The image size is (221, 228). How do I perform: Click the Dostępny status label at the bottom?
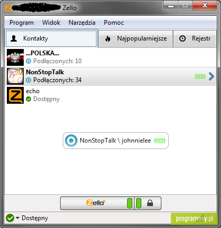pos(35,218)
